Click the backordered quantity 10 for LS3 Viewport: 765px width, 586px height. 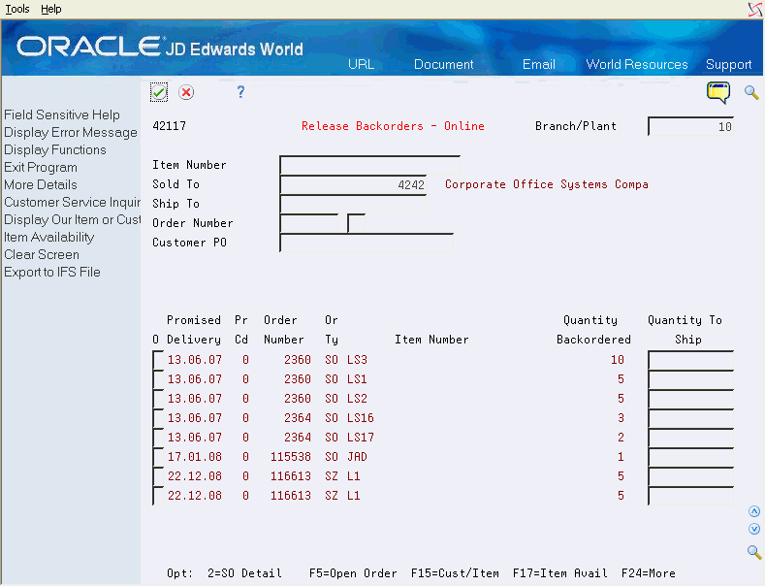(618, 360)
